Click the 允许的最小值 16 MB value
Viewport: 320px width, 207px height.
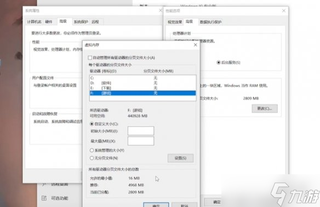pos(134,178)
